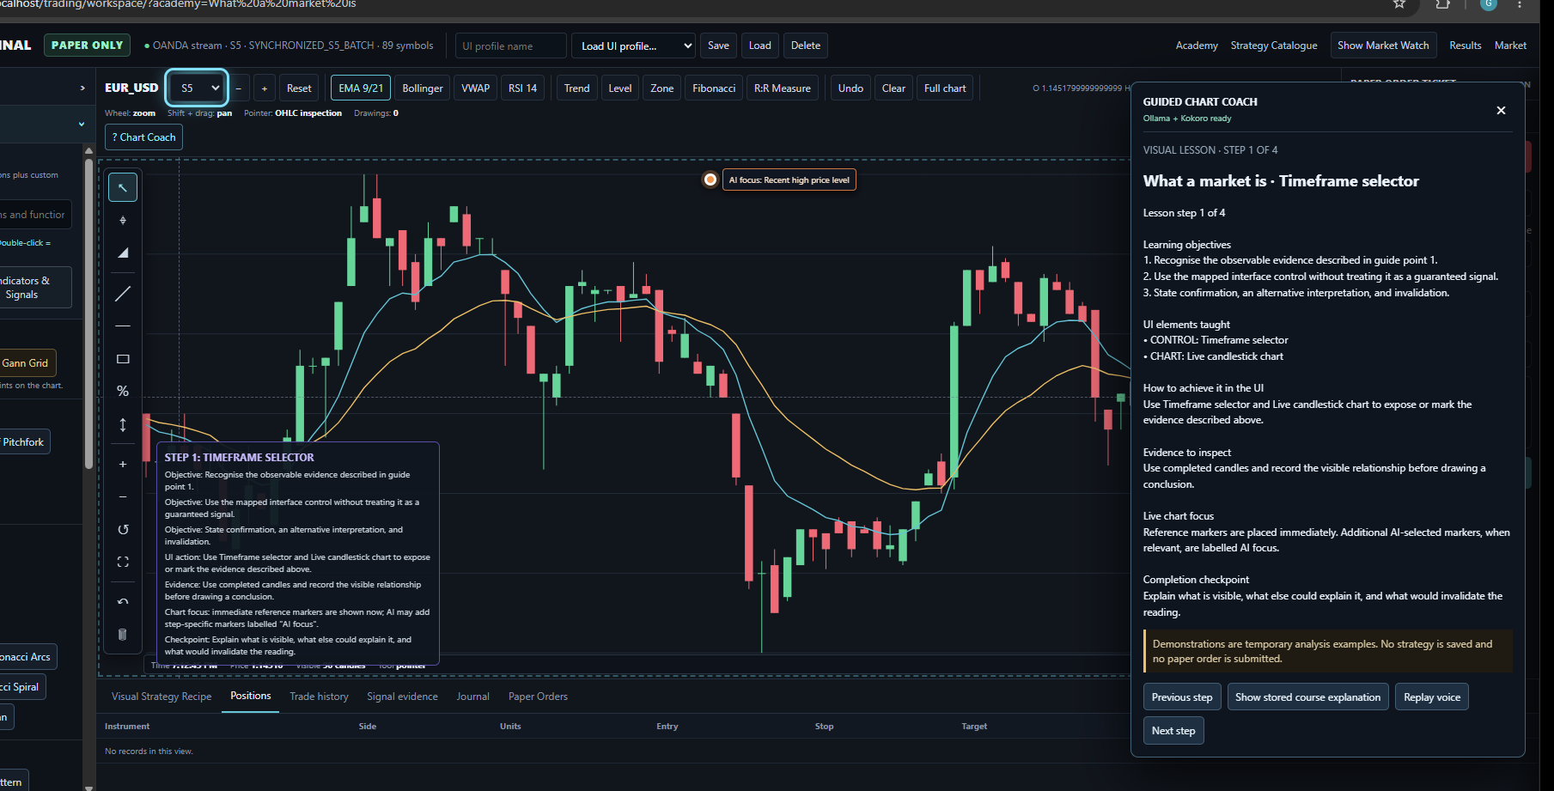Switch to Visual Strategy Recipe tab

pyautogui.click(x=161, y=697)
